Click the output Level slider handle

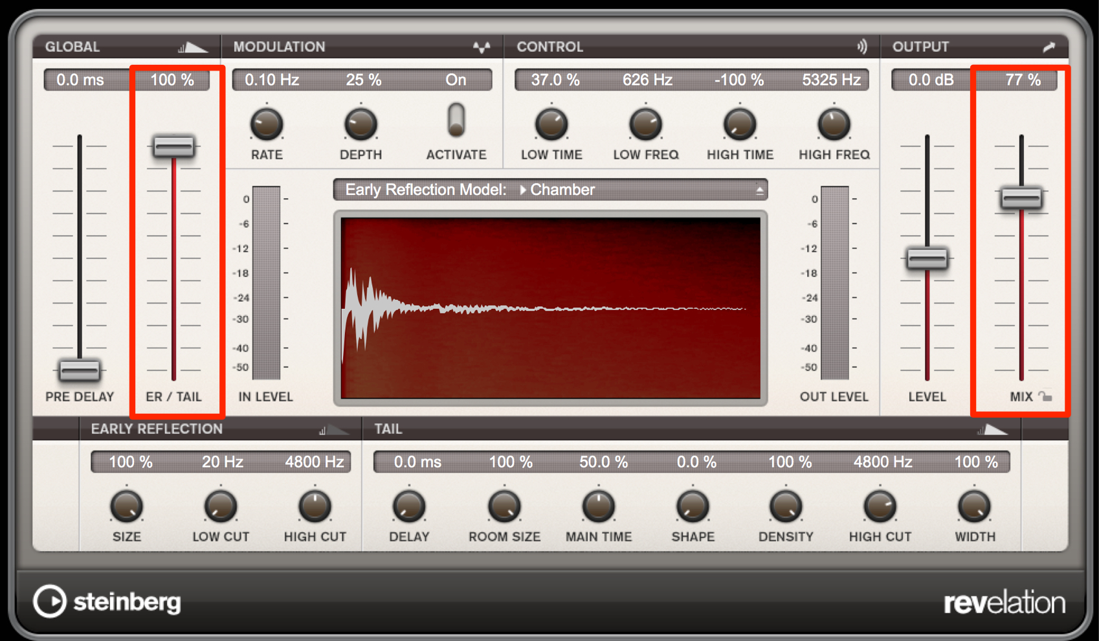pyautogui.click(x=927, y=258)
